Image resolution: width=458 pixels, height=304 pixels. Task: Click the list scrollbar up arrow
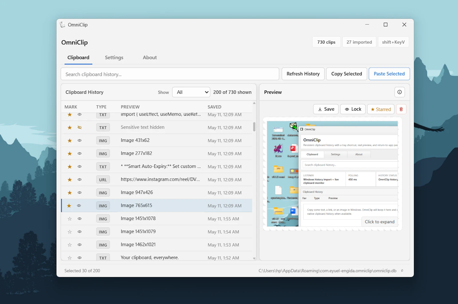(x=254, y=103)
